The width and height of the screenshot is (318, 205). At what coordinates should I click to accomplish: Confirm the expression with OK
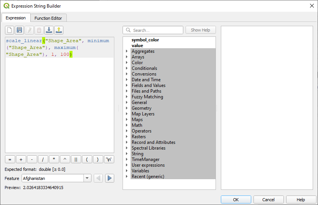click(x=236, y=200)
